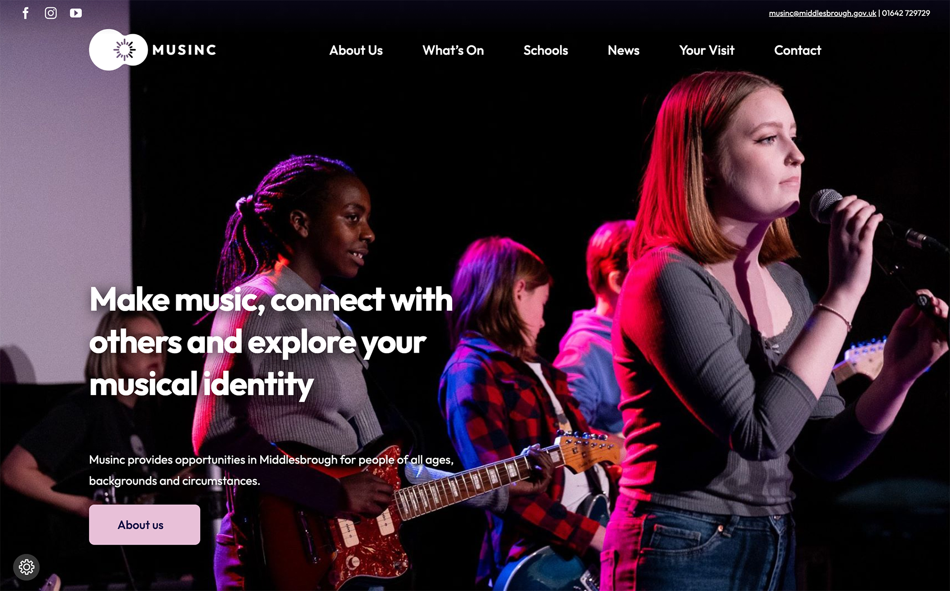Image resolution: width=950 pixels, height=591 pixels.
Task: Open the Facebook social icon
Action: (26, 13)
